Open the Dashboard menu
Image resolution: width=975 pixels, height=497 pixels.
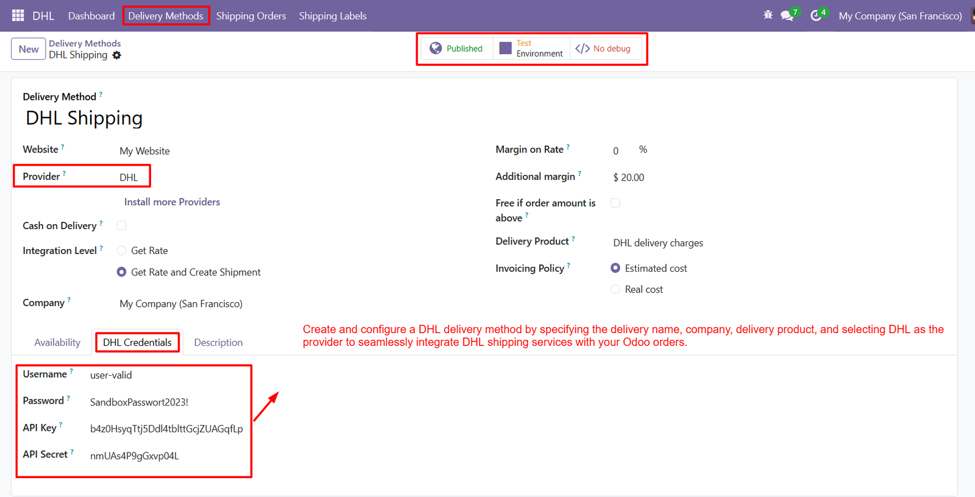(x=91, y=16)
